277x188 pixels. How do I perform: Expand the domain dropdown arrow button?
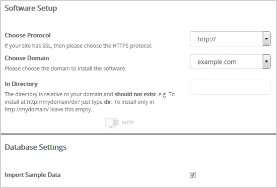tap(266, 61)
